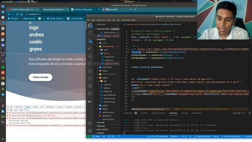Expand the card folder in Explorer

pyautogui.click(x=106, y=50)
